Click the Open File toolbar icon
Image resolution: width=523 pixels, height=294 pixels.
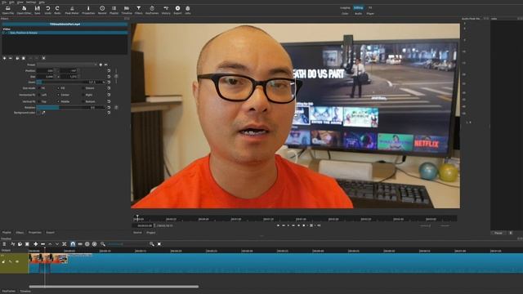click(x=7, y=10)
